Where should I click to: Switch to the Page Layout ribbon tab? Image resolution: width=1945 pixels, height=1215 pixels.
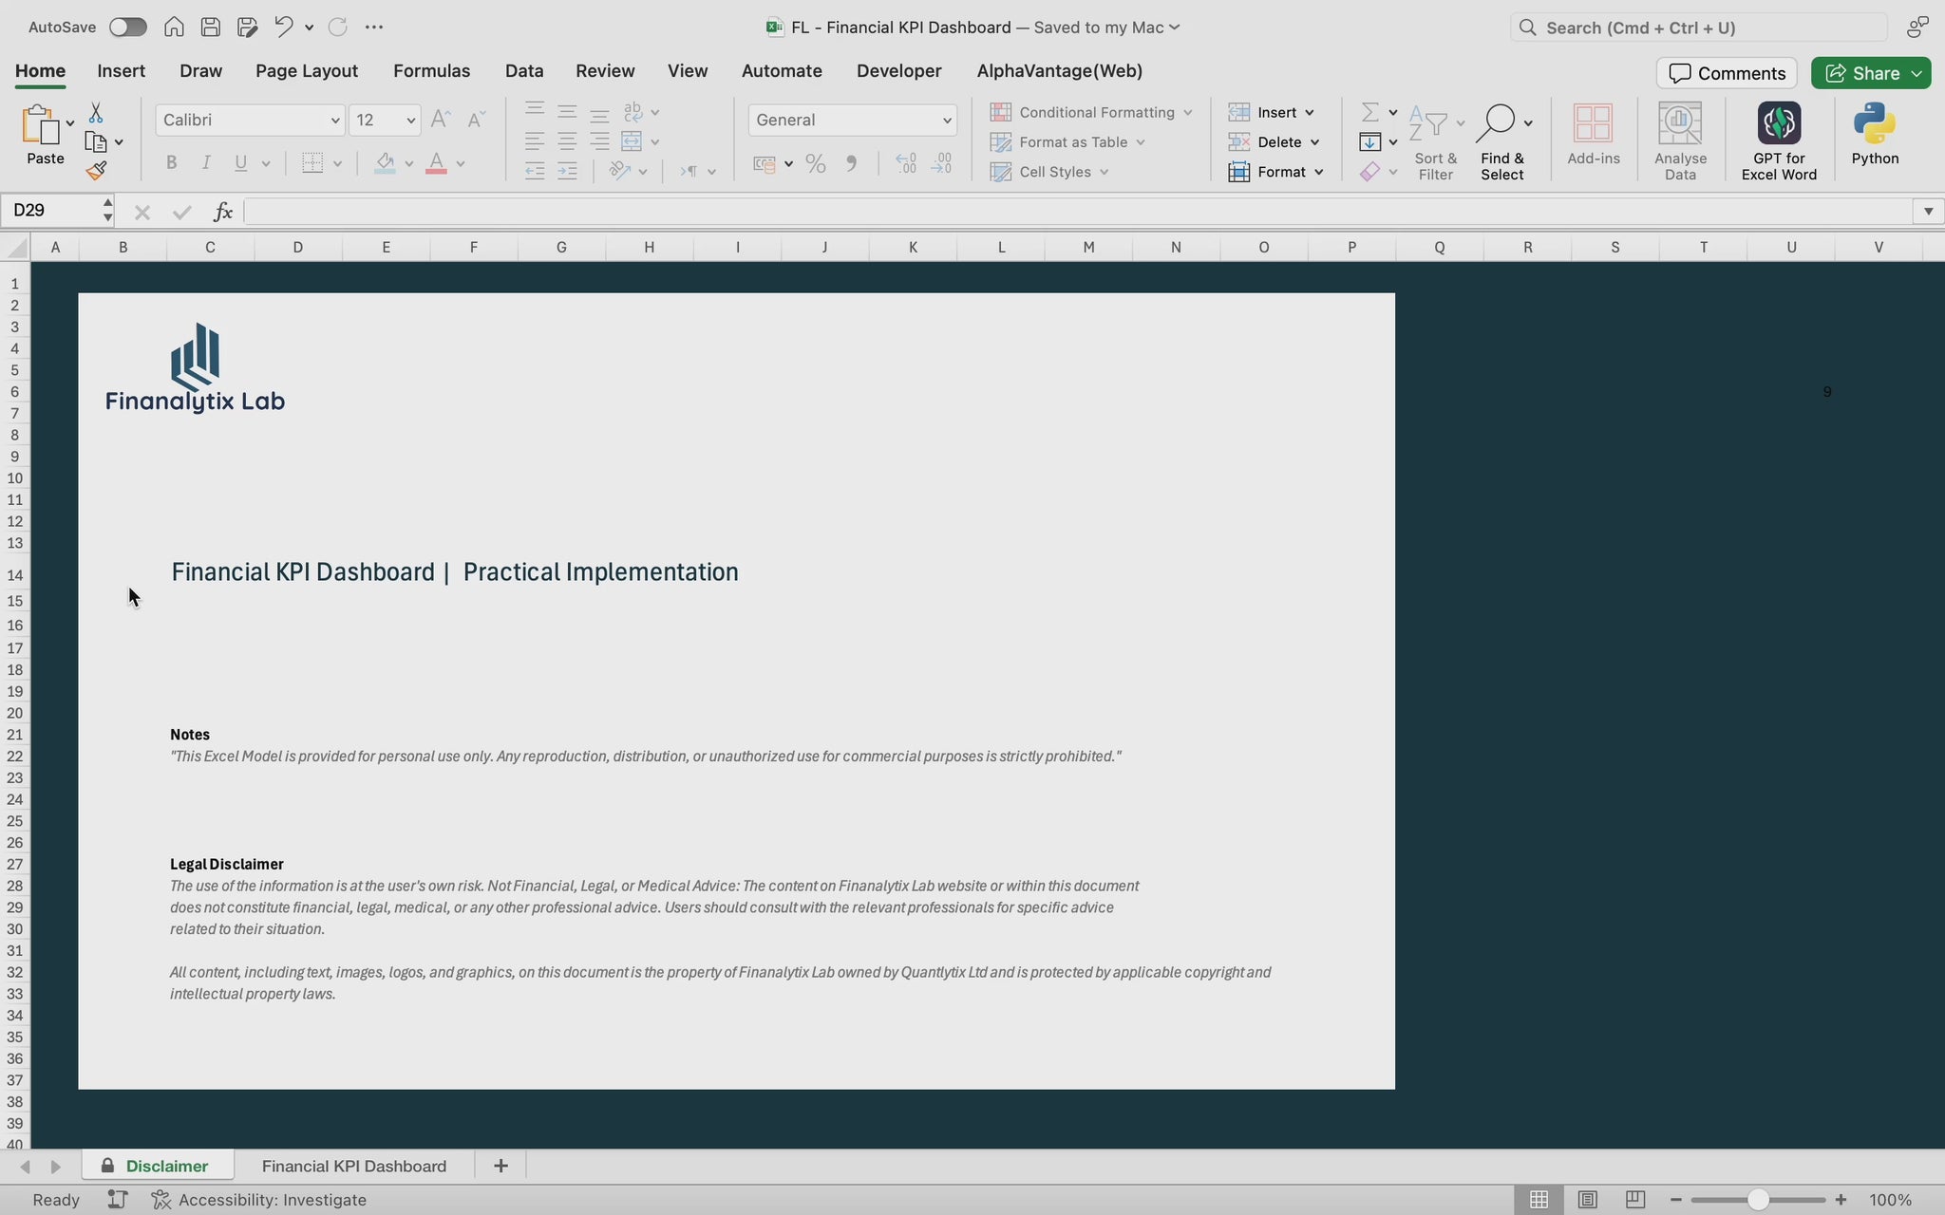307,71
